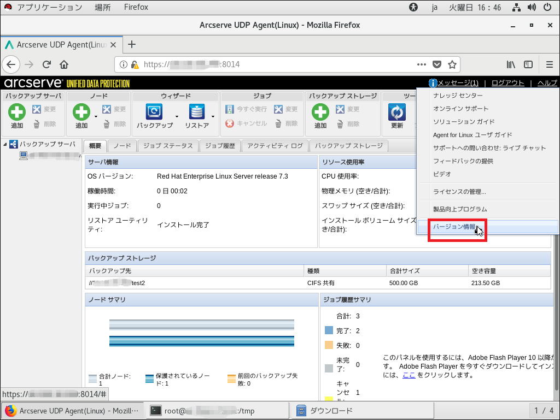Open the アクティビティ ログ tab
The image size is (560, 420).
(275, 146)
